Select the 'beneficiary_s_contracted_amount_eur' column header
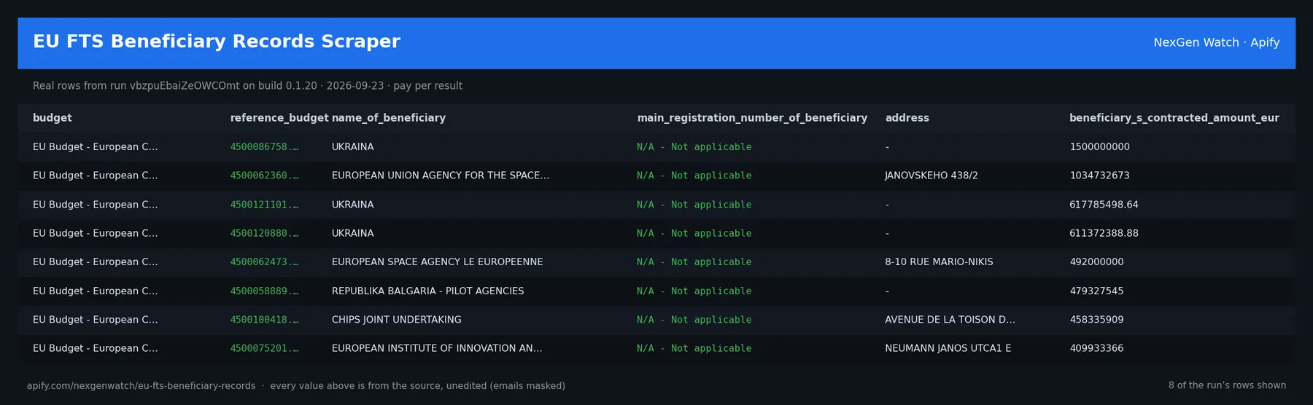This screenshot has height=405, width=1313. coord(1174,118)
